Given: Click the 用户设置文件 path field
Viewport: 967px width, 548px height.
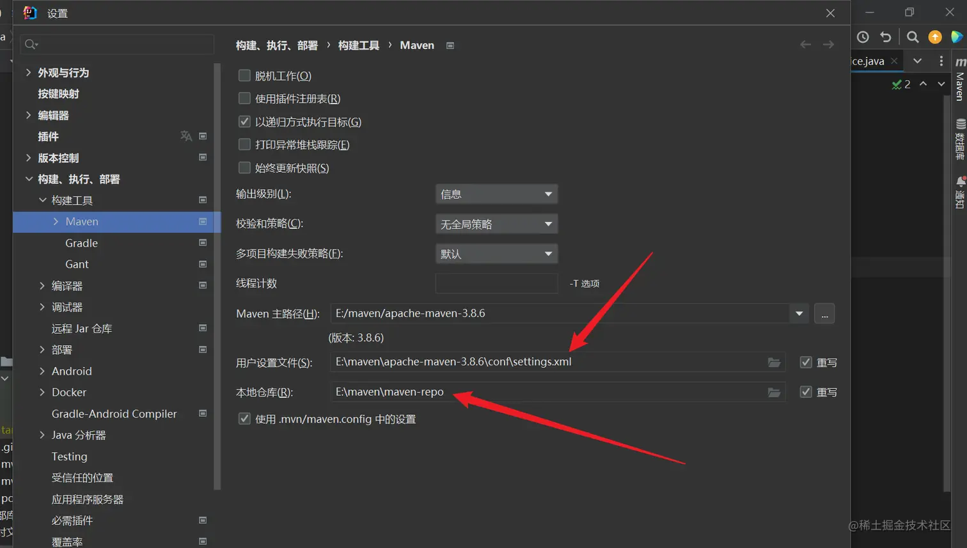Looking at the screenshot, I should [558, 363].
